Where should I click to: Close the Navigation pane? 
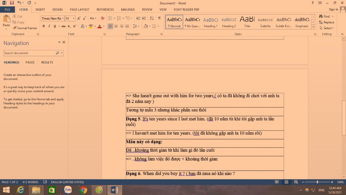(x=64, y=42)
